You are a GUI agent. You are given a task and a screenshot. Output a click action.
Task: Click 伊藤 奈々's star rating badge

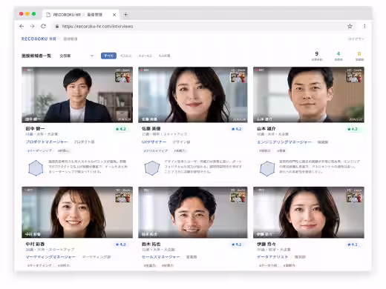pos(353,245)
